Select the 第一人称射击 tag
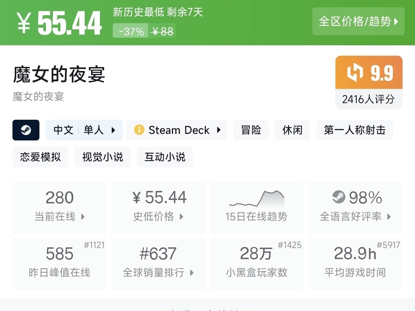Viewport: 415px width, 311px height. point(354,130)
